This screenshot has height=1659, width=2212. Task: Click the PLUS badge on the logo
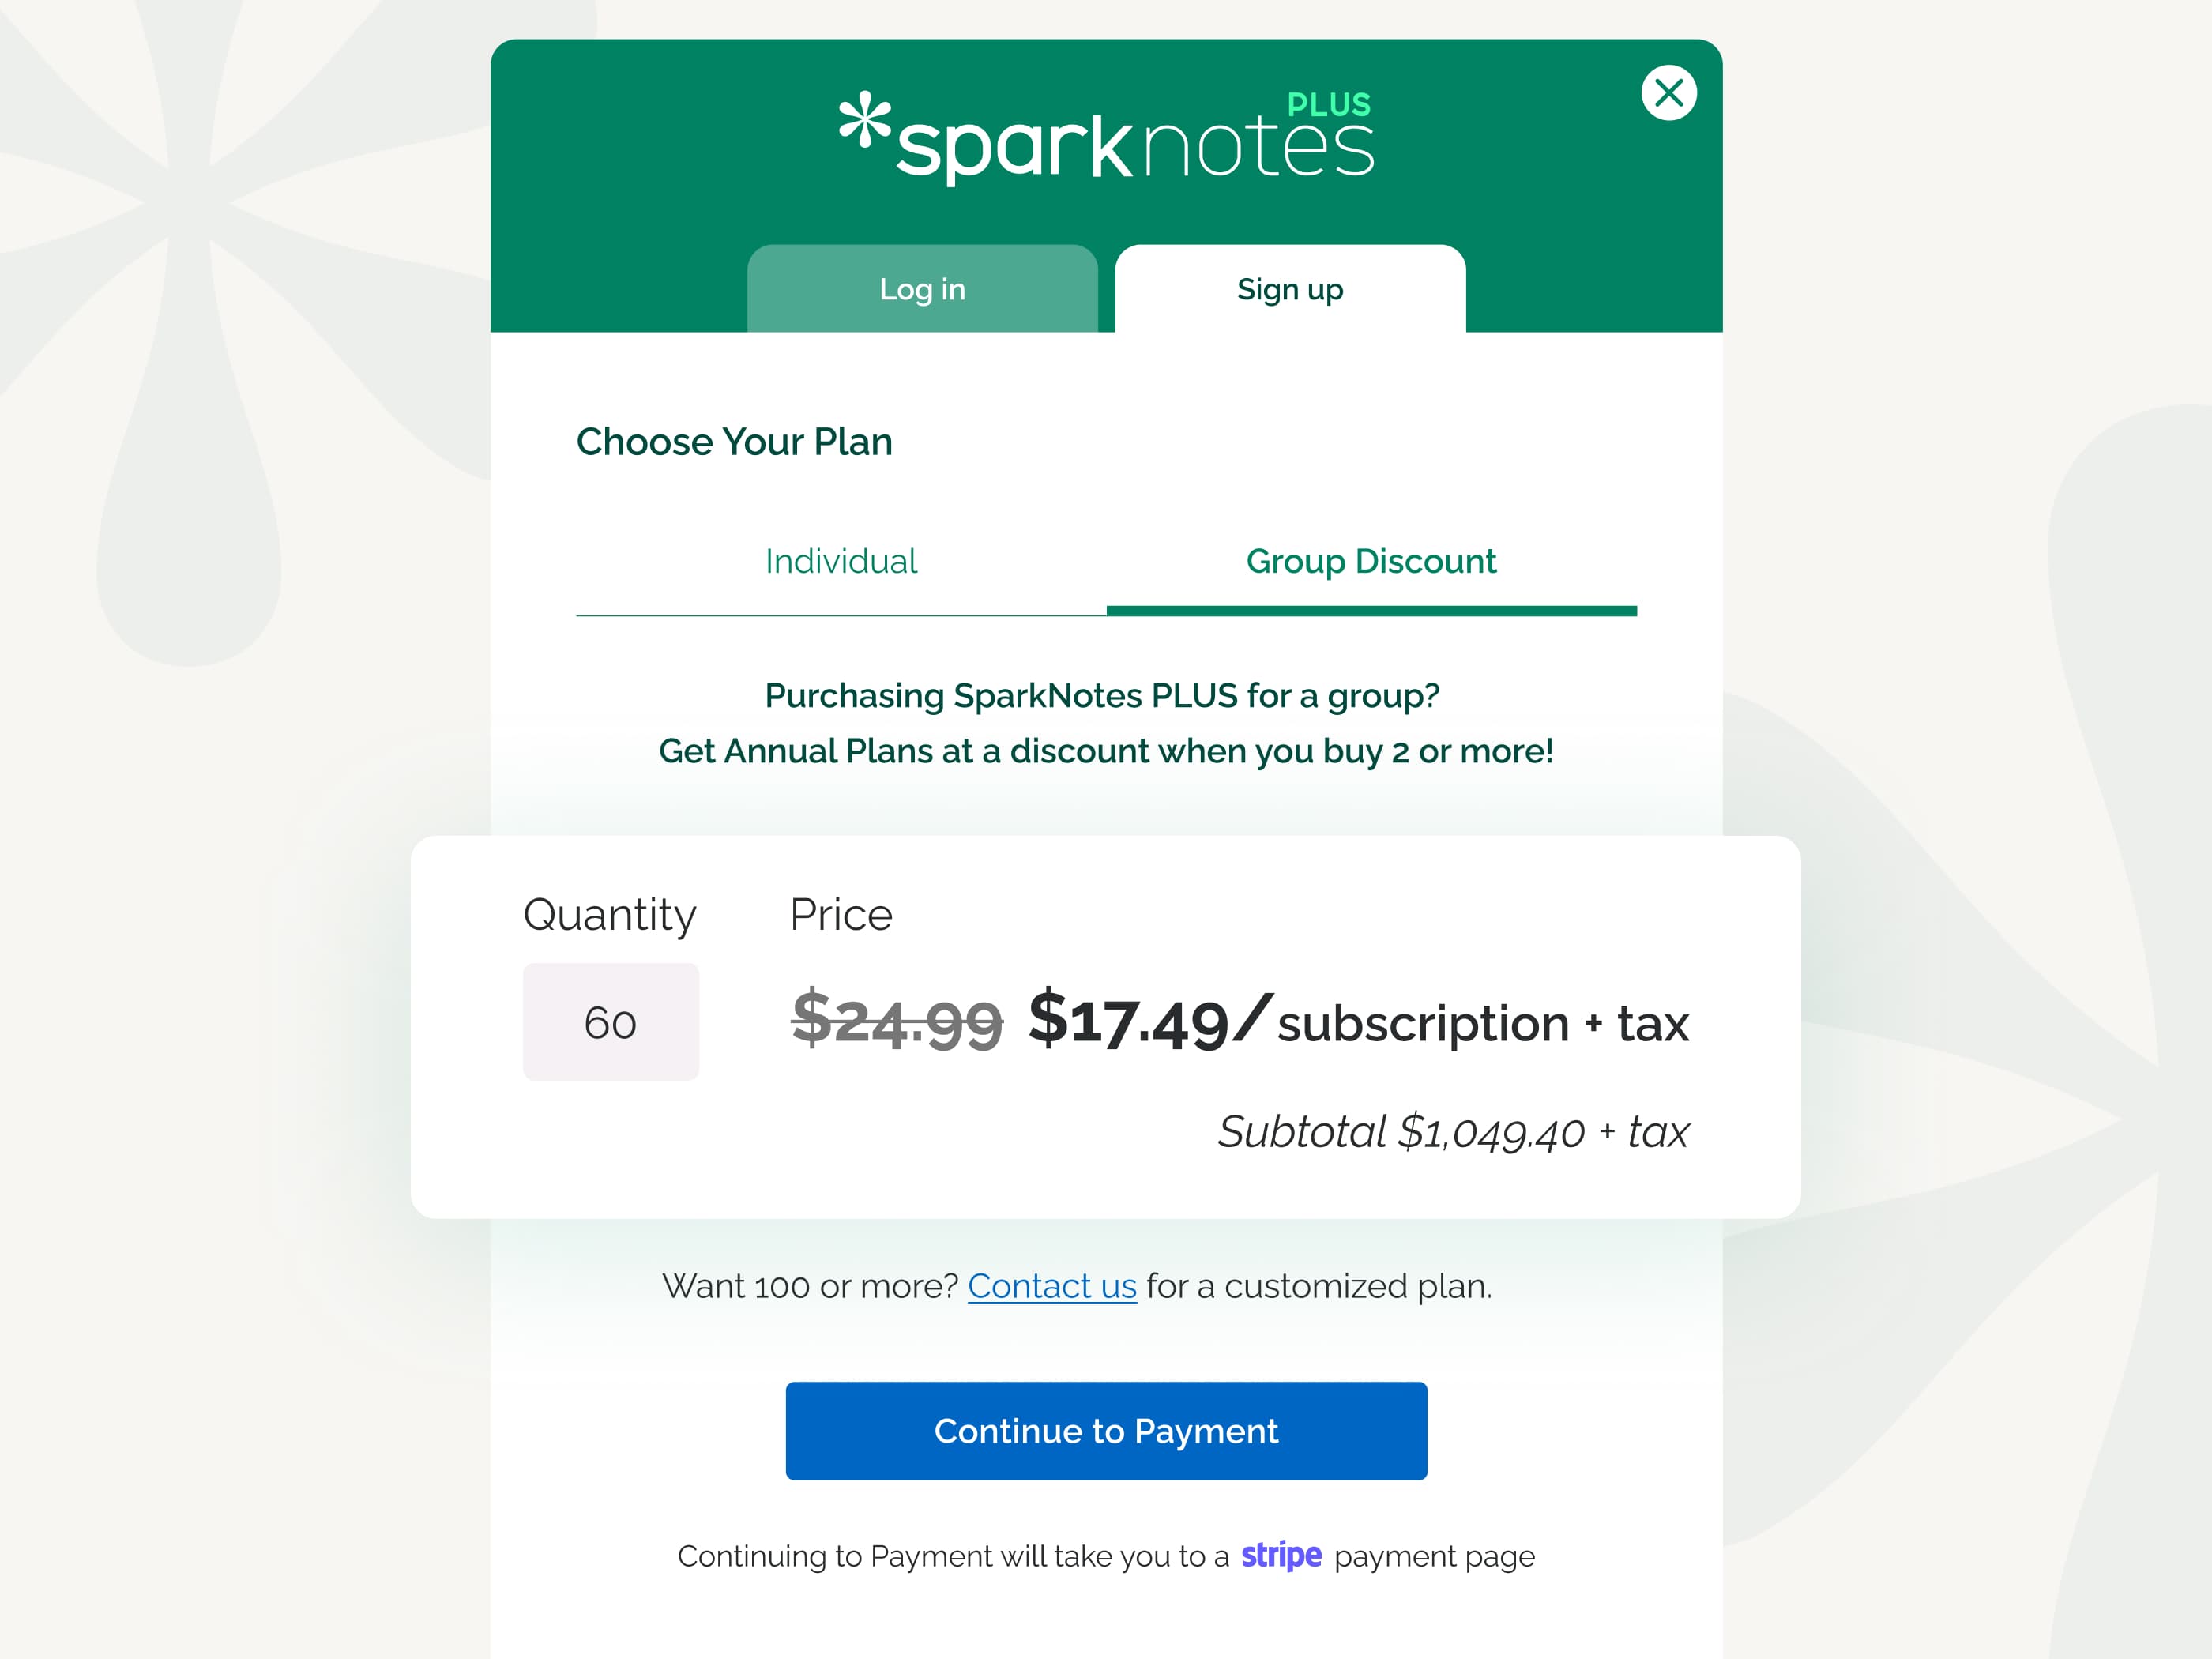point(1328,103)
